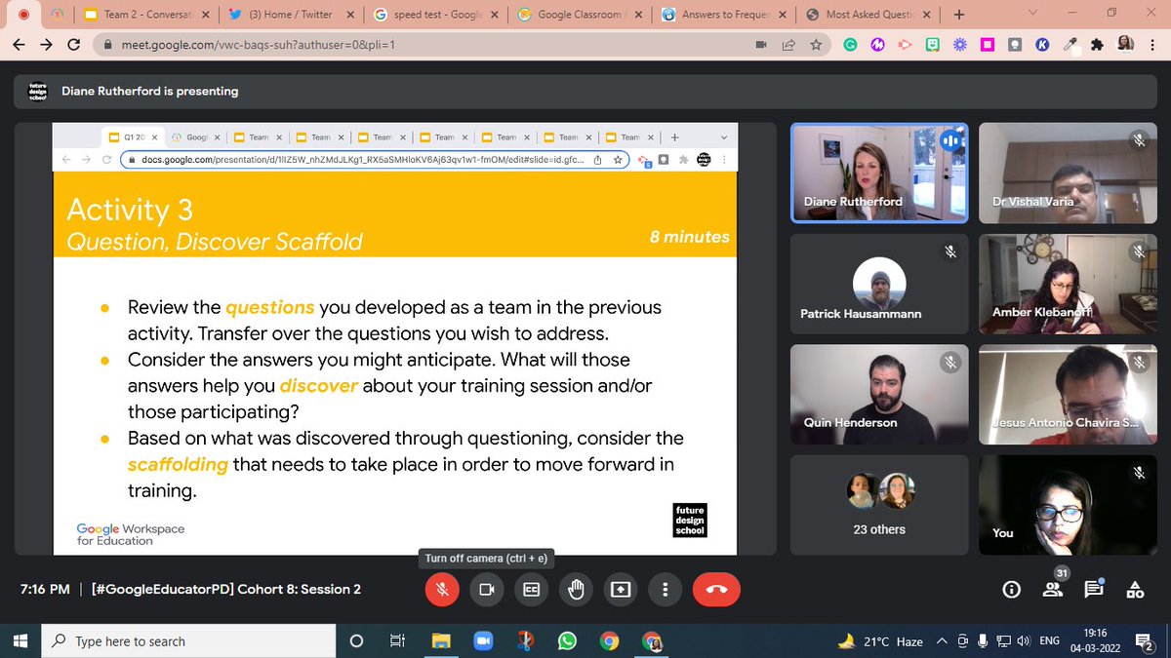Raise your hand in the meeting
Screen dimensions: 1171x658
pyautogui.click(x=576, y=589)
